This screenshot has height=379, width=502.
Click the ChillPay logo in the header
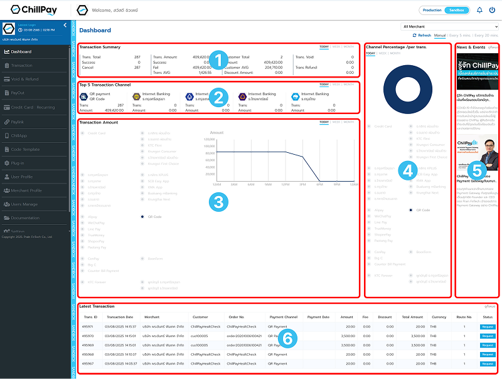(35, 10)
